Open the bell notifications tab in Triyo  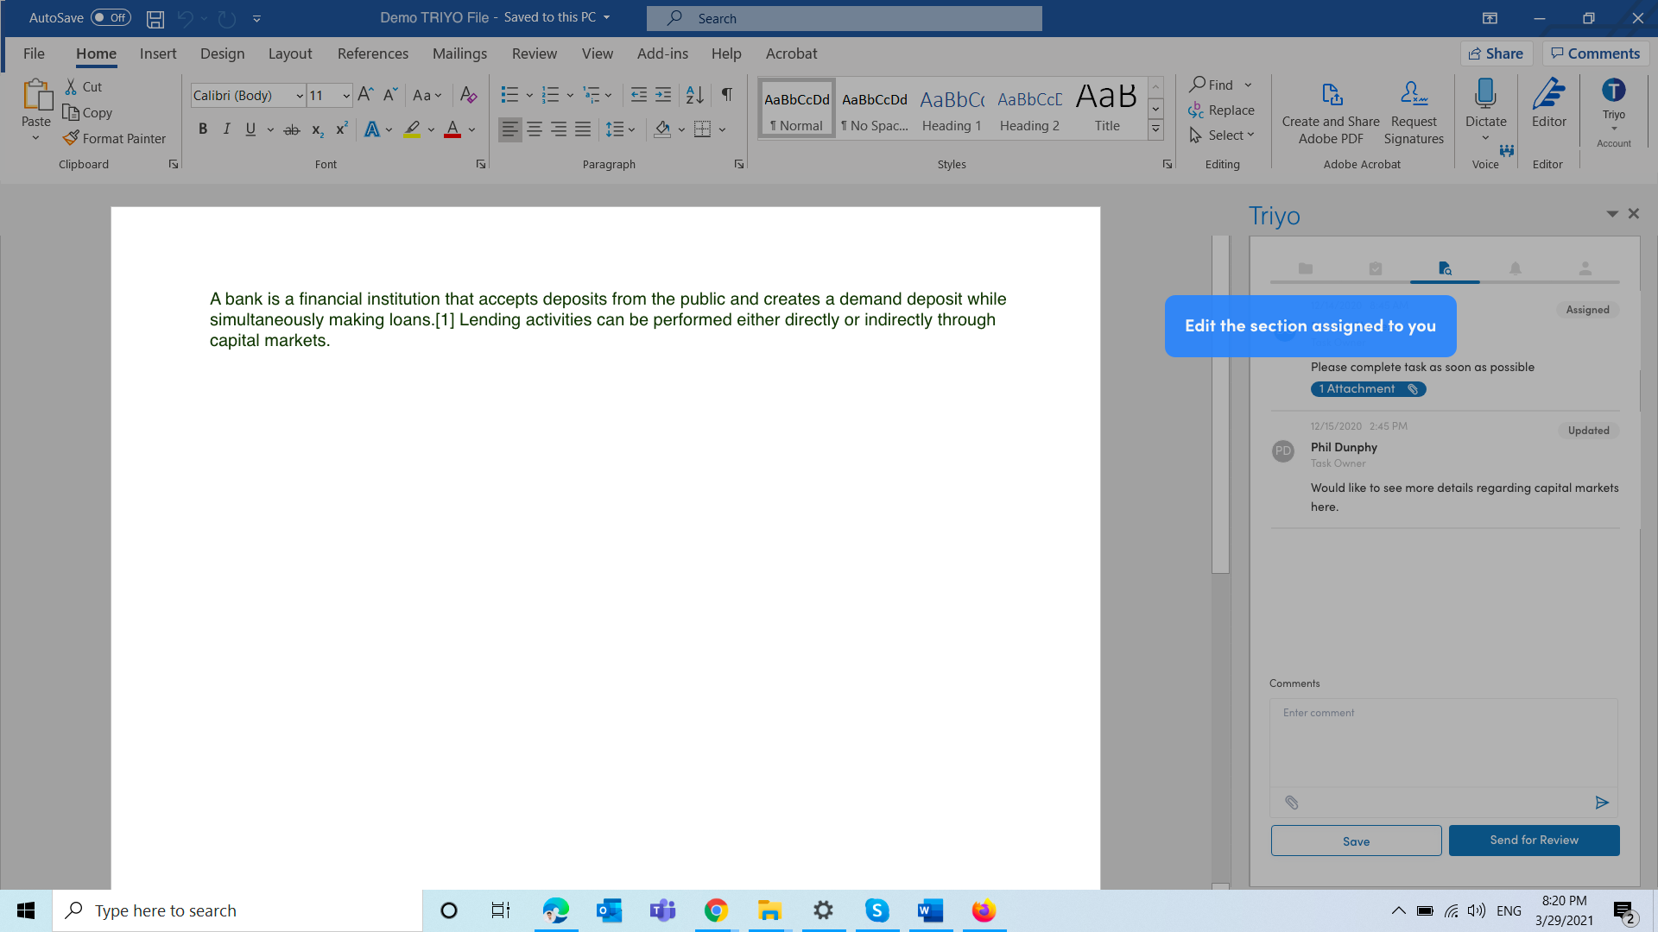coord(1515,268)
